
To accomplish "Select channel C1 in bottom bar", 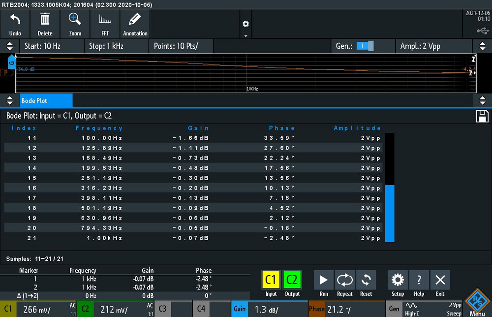I will (x=8, y=309).
